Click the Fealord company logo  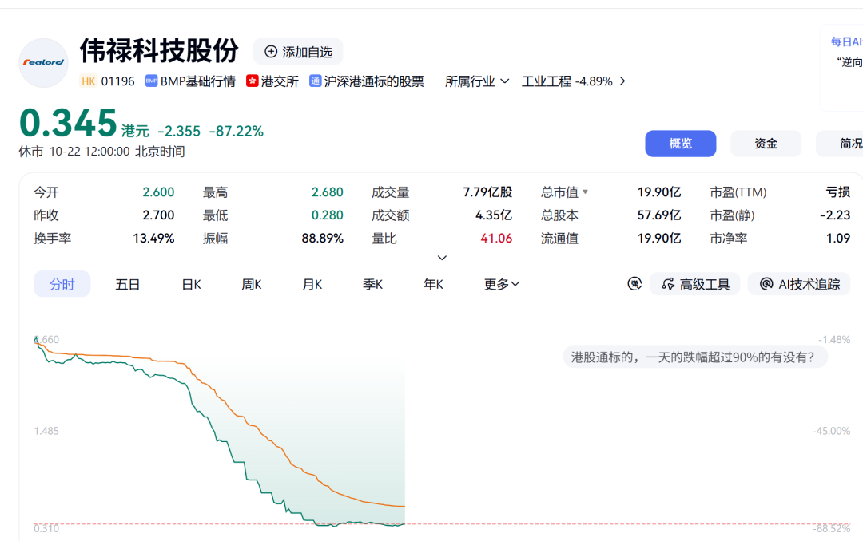point(43,63)
